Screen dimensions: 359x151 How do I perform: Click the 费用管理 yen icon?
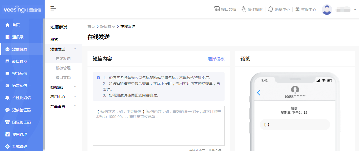(x=7, y=134)
